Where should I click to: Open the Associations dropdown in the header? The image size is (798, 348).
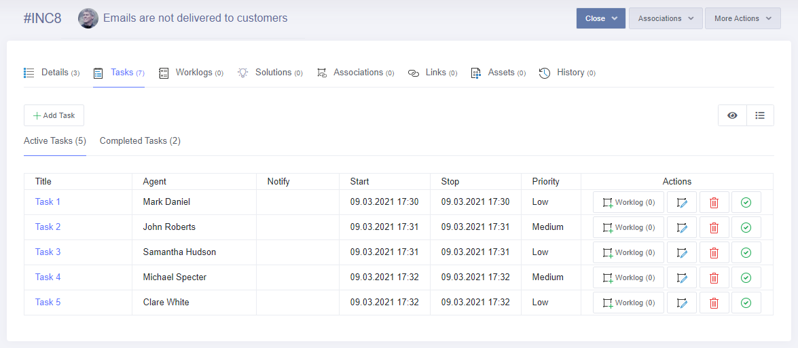(665, 18)
